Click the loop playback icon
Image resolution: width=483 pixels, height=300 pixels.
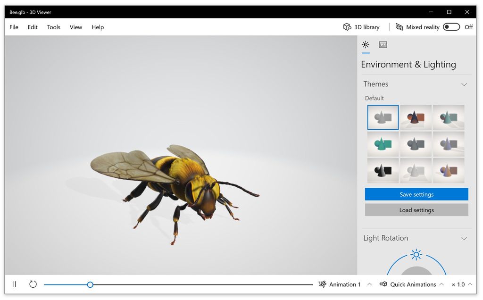tap(33, 284)
